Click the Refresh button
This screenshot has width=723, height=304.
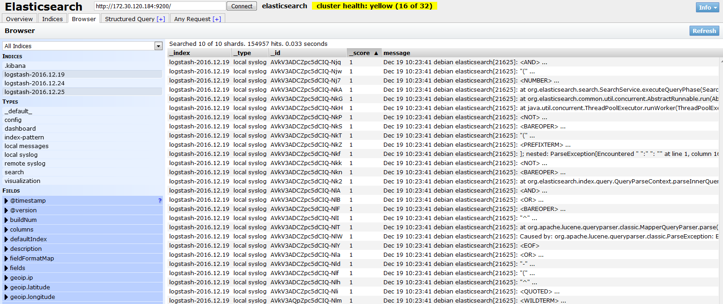click(704, 31)
